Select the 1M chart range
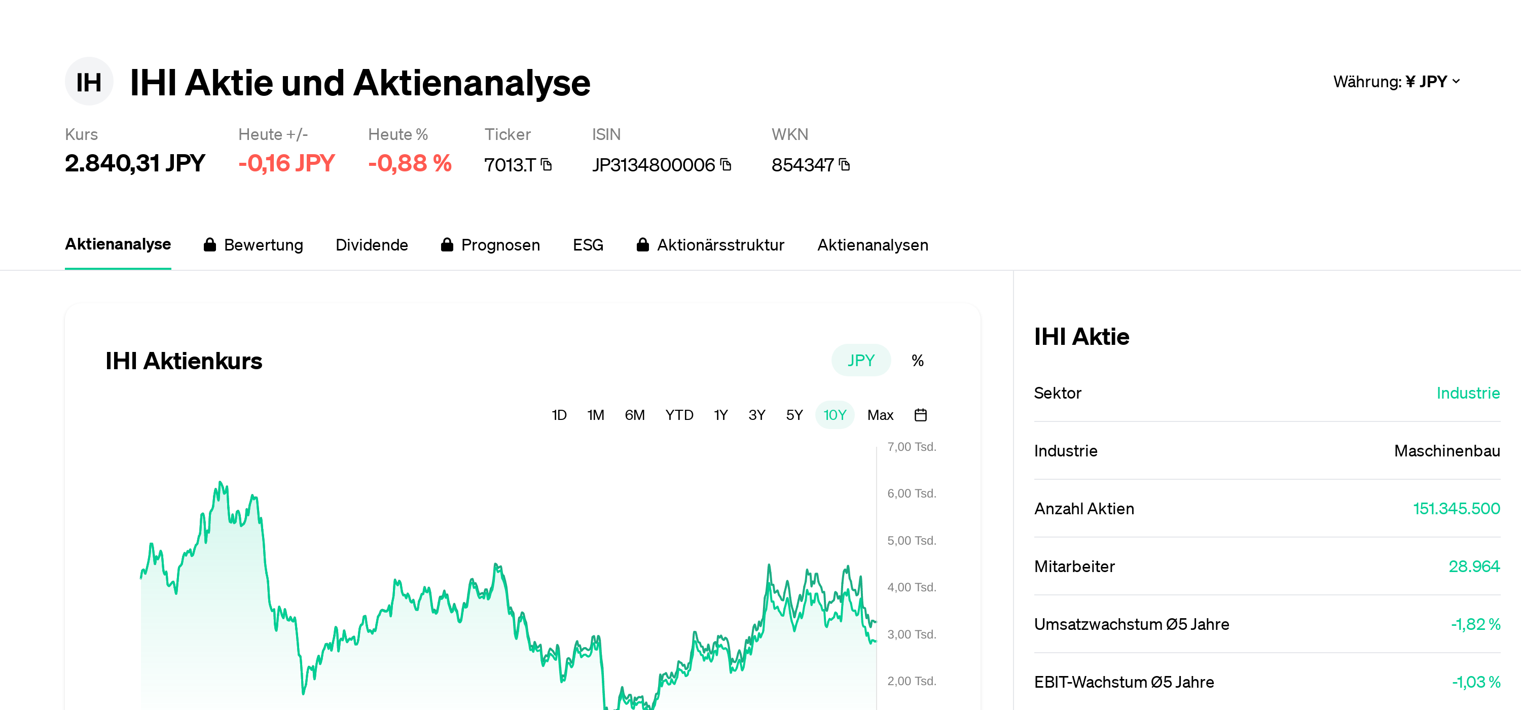 (595, 415)
